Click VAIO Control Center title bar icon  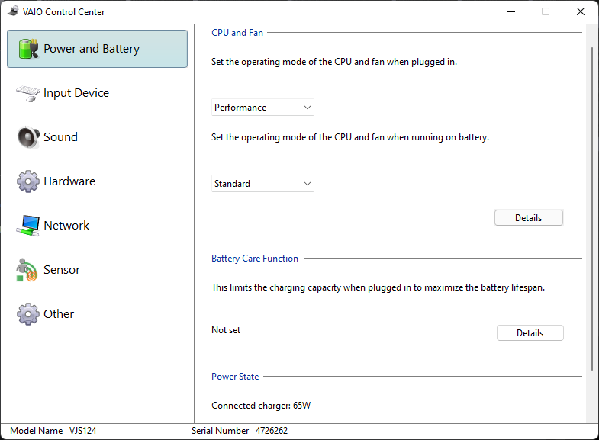[x=13, y=11]
